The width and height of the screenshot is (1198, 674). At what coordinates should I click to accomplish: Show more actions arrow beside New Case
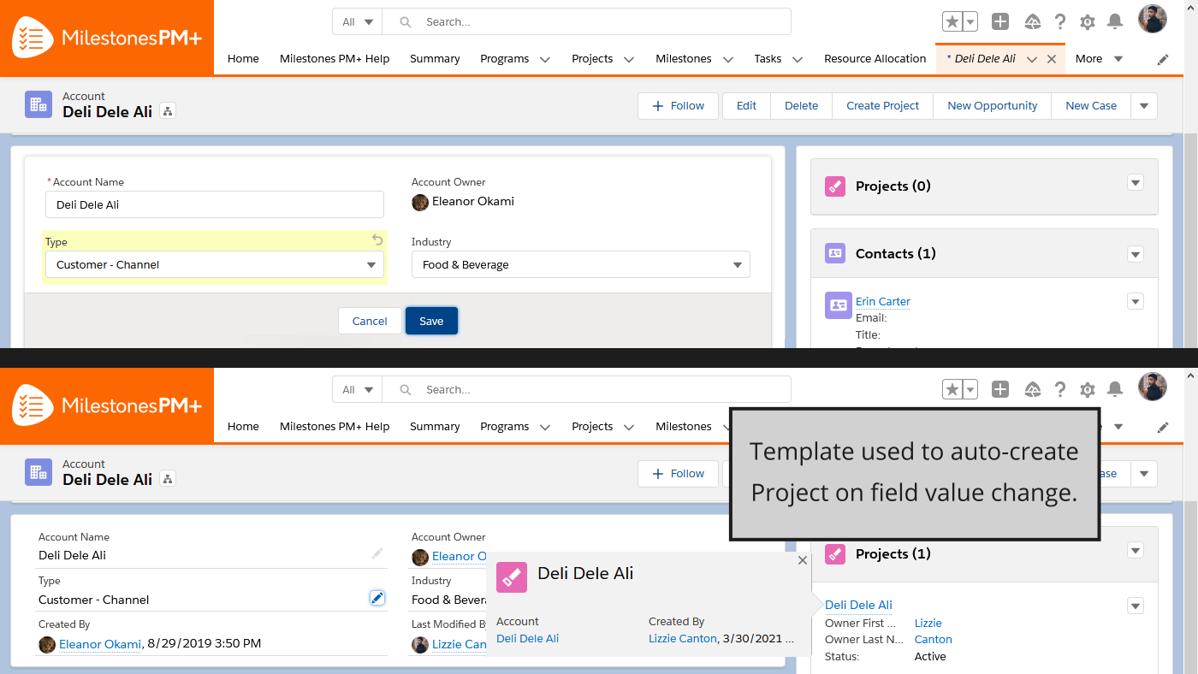(x=1144, y=106)
